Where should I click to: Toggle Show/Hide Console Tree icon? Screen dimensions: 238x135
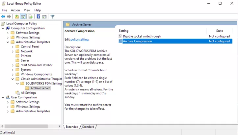(23, 17)
